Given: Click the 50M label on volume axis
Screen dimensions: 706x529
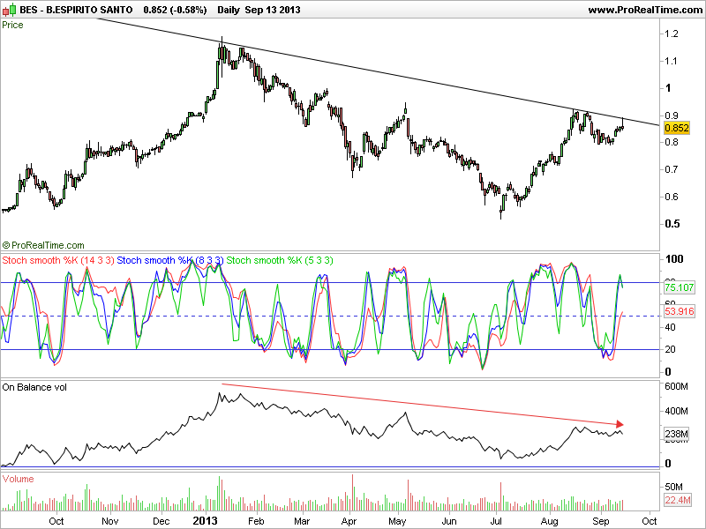Looking at the screenshot, I should click(x=673, y=487).
